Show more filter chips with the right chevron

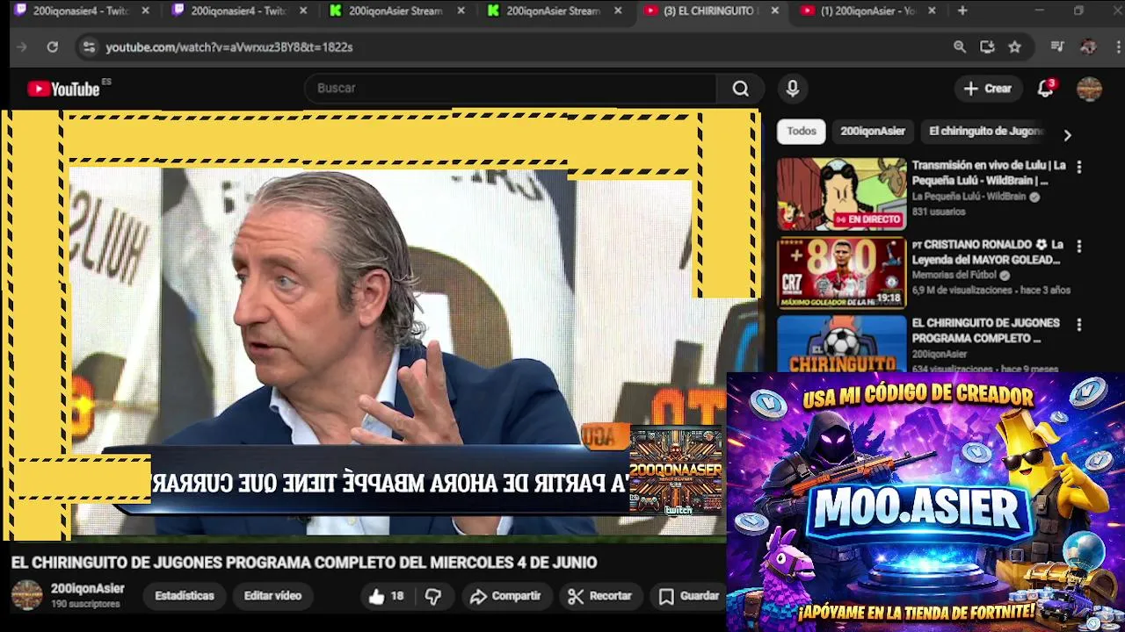click(x=1067, y=135)
